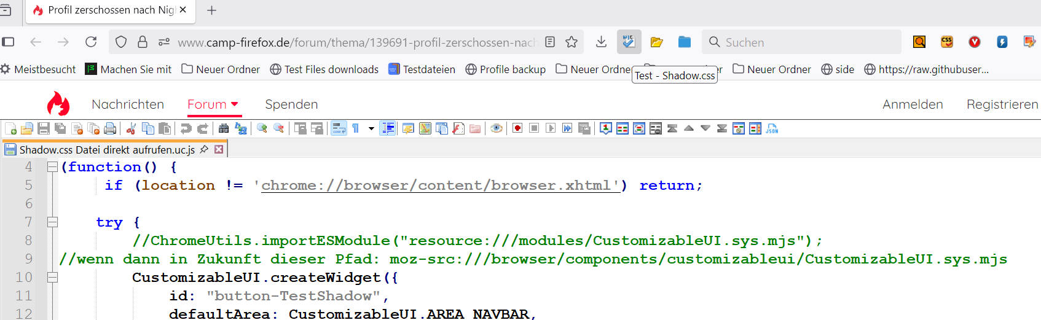
Task: Collapse the function block at line 4
Action: pos(53,167)
